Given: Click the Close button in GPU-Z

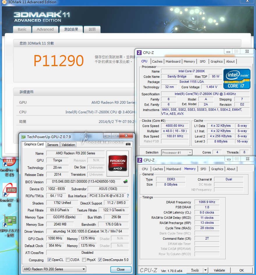Looking at the screenshot, I should click(x=121, y=269).
